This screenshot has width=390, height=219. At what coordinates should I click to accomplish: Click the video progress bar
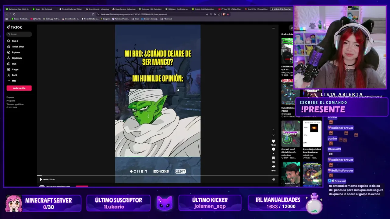coord(158,176)
